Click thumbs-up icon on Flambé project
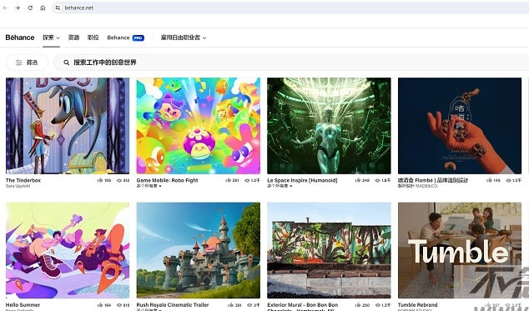 (489, 180)
